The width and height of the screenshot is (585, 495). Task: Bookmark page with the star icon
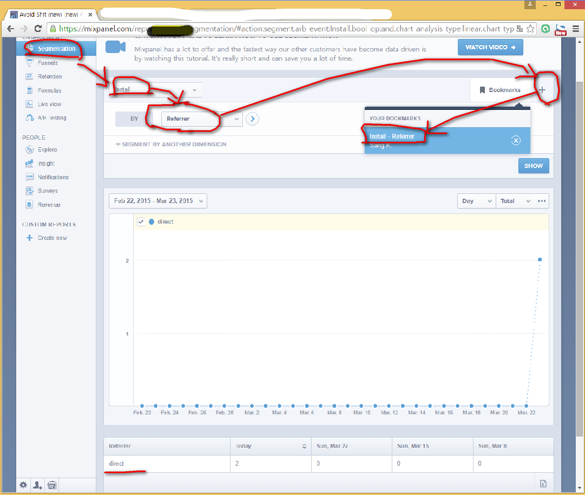point(530,29)
